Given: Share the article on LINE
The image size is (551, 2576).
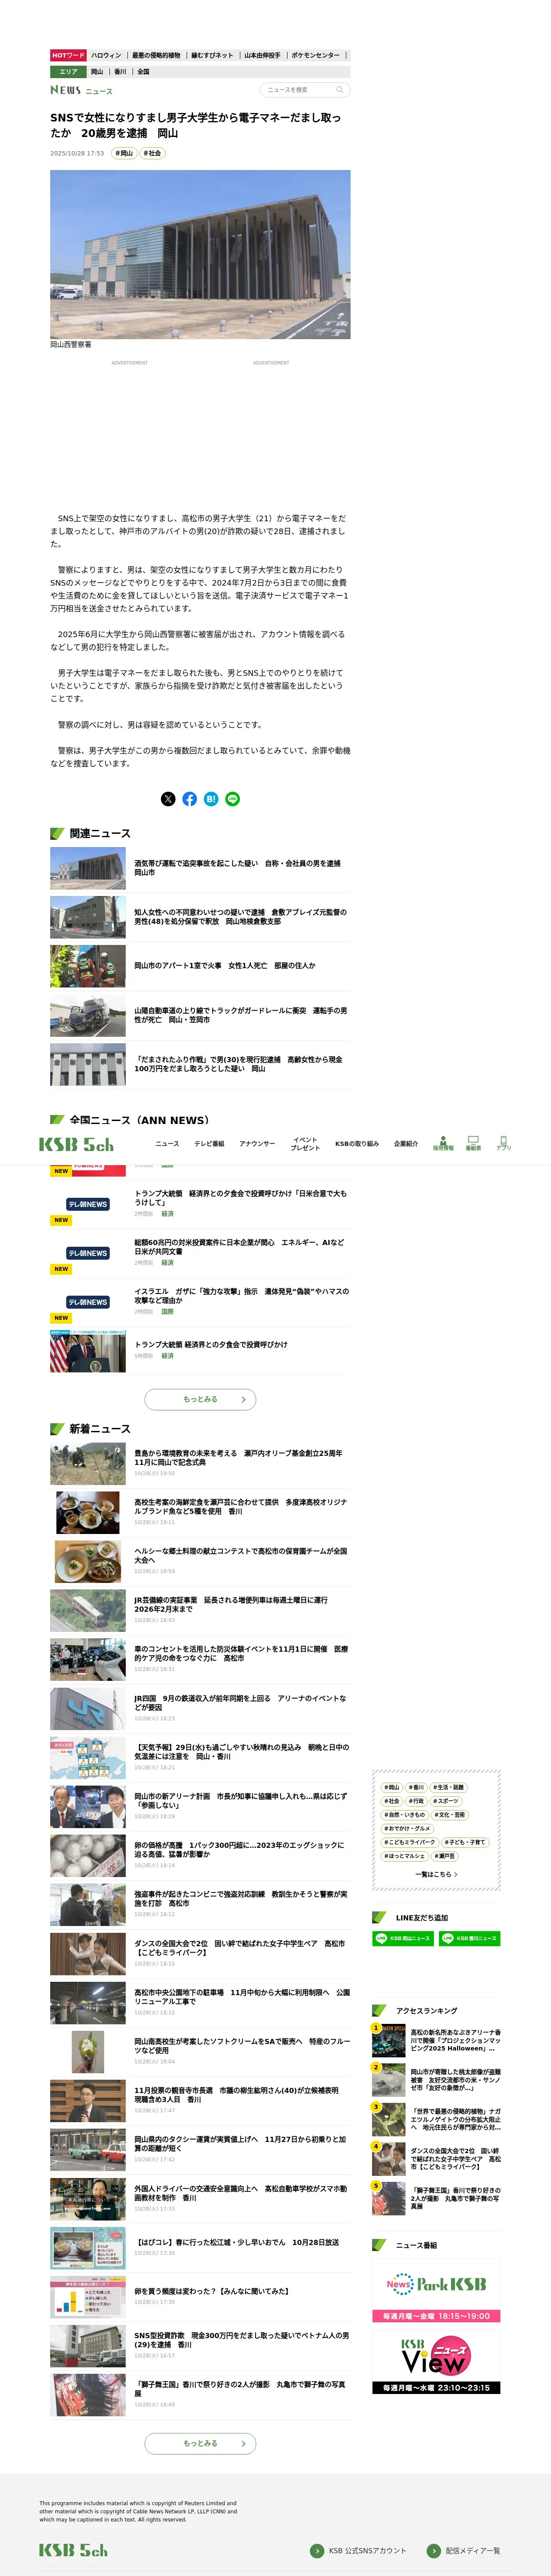Looking at the screenshot, I should coord(233,799).
